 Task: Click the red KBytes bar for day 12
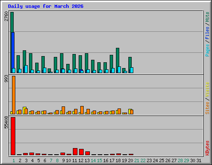(x=81, y=152)
